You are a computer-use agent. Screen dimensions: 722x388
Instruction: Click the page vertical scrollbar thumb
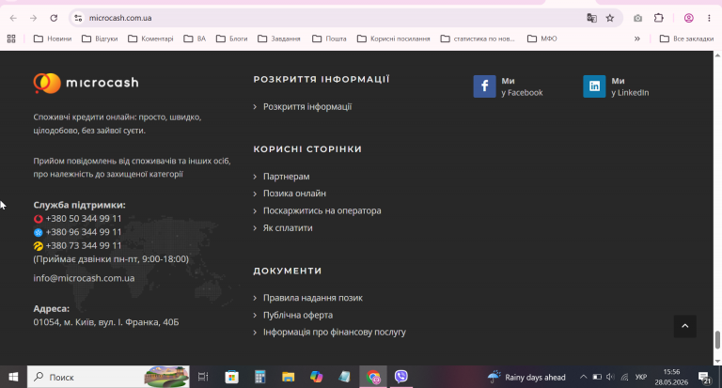click(717, 340)
